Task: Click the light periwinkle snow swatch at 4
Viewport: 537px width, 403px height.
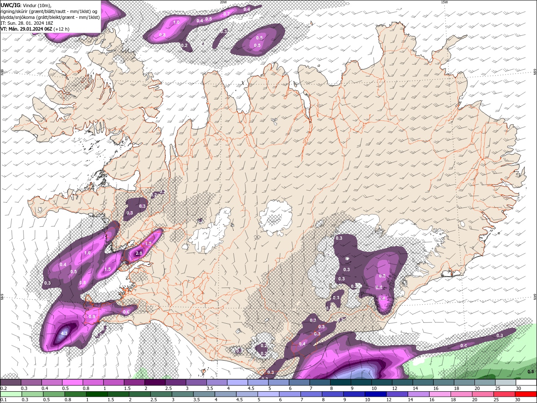Action: tap(237, 382)
